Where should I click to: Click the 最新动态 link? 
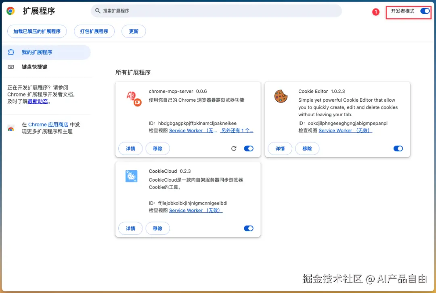tap(38, 101)
